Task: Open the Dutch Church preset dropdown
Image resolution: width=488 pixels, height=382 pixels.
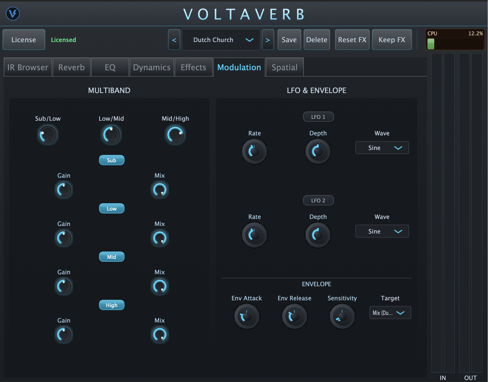Action: point(221,40)
